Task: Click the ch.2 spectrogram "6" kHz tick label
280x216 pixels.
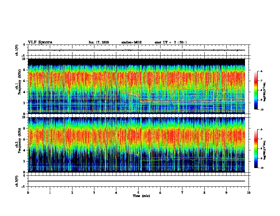Action: (x=25, y=139)
